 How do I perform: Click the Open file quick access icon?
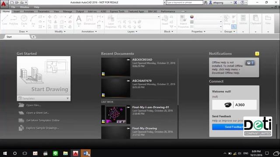pyautogui.click(x=17, y=3)
